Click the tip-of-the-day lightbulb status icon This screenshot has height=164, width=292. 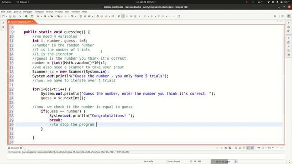289,162
